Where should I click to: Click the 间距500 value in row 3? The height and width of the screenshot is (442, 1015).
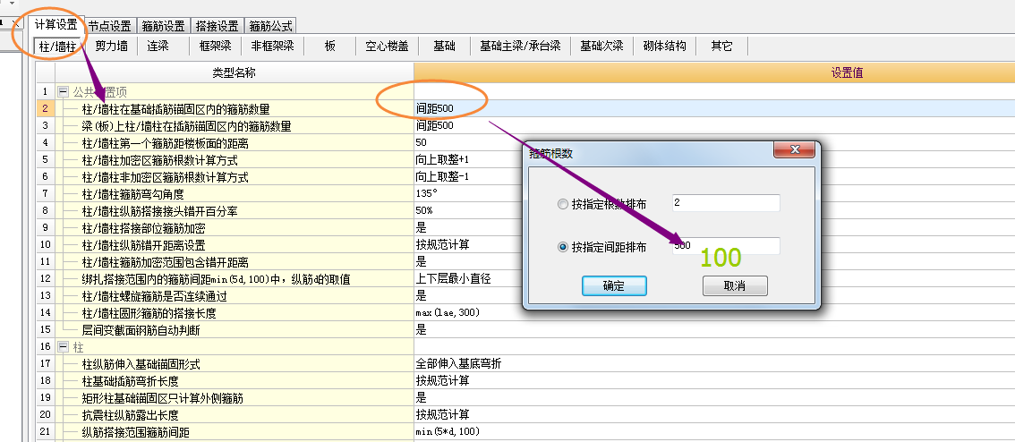(434, 125)
